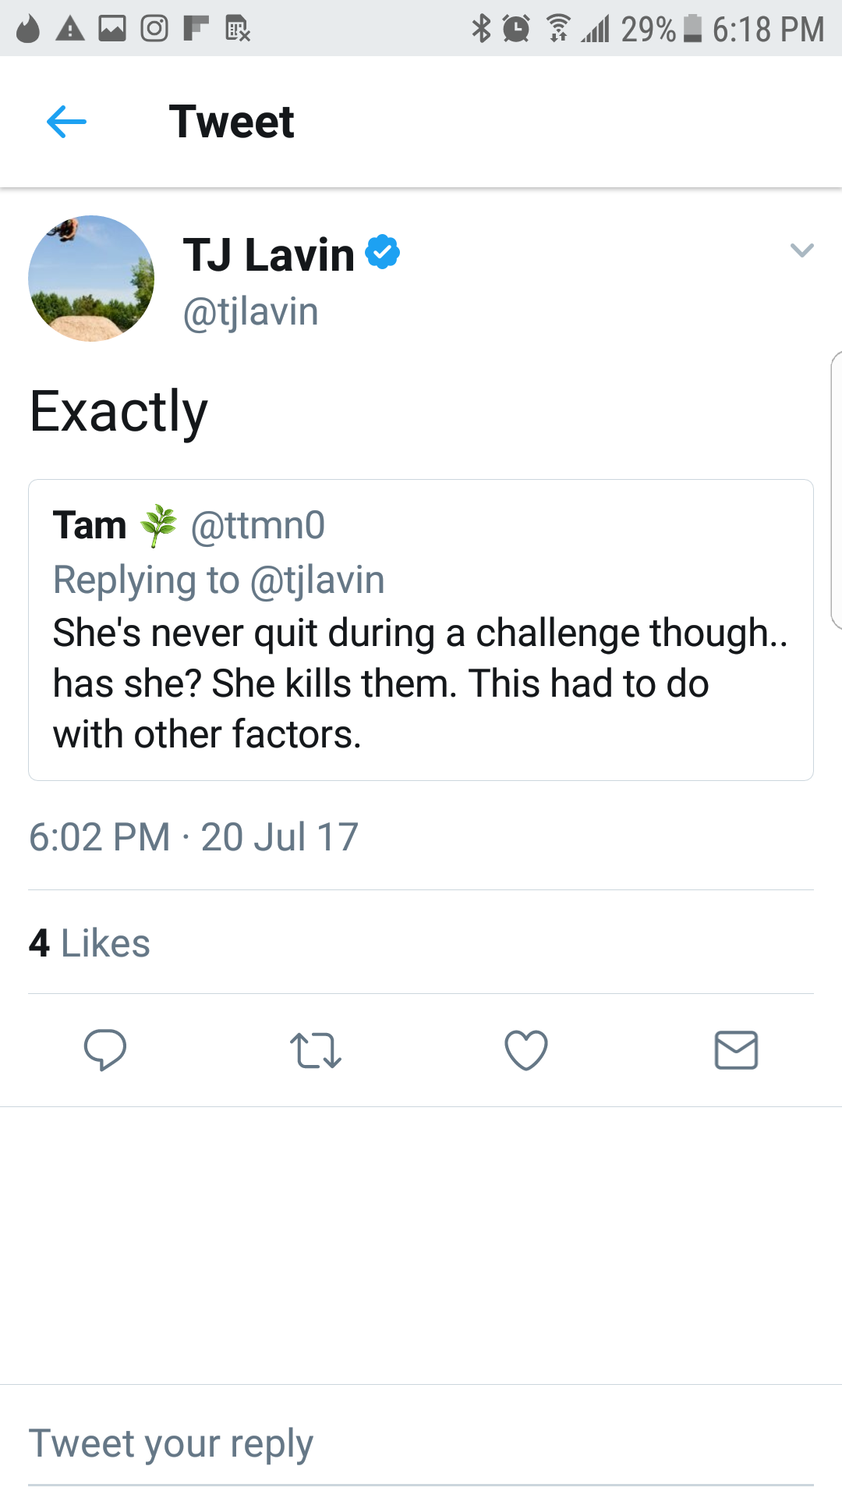Screen dimensions: 842x1498
Task: Tap the Bluetooth icon in status bar
Action: 482,29
